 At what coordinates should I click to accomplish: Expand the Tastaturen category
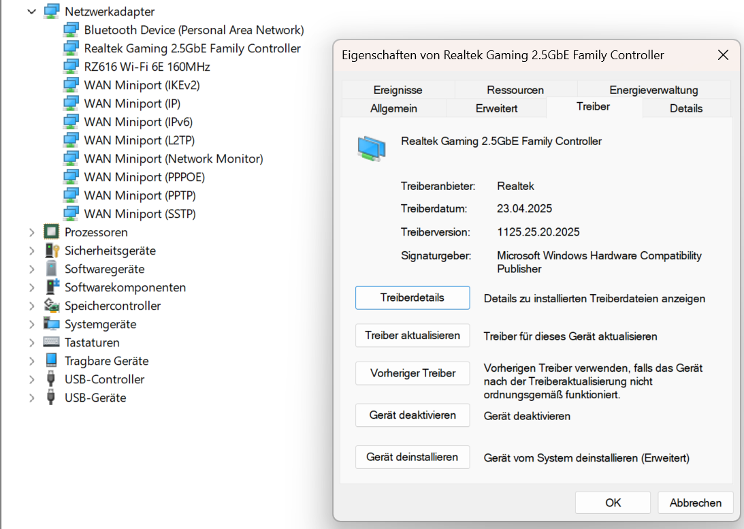tap(32, 342)
